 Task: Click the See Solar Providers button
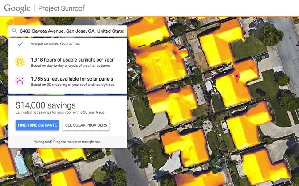click(86, 125)
